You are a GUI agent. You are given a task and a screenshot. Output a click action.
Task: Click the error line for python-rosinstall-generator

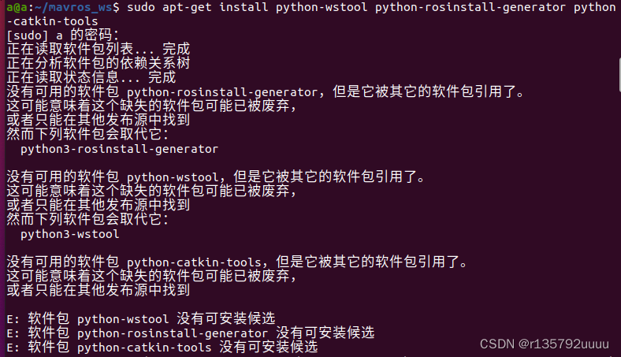190,333
